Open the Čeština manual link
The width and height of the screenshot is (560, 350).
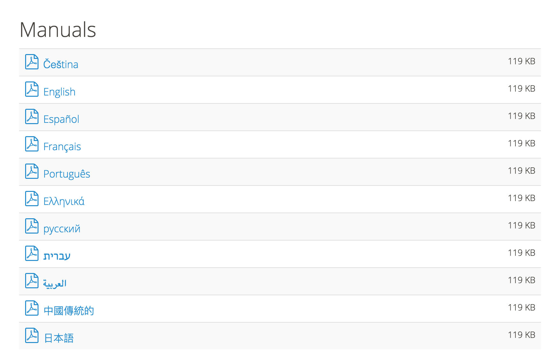(61, 64)
